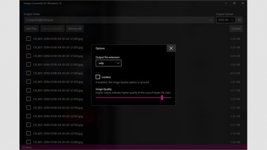
Task: Maximize the Image Converter window
Action: point(234,3)
